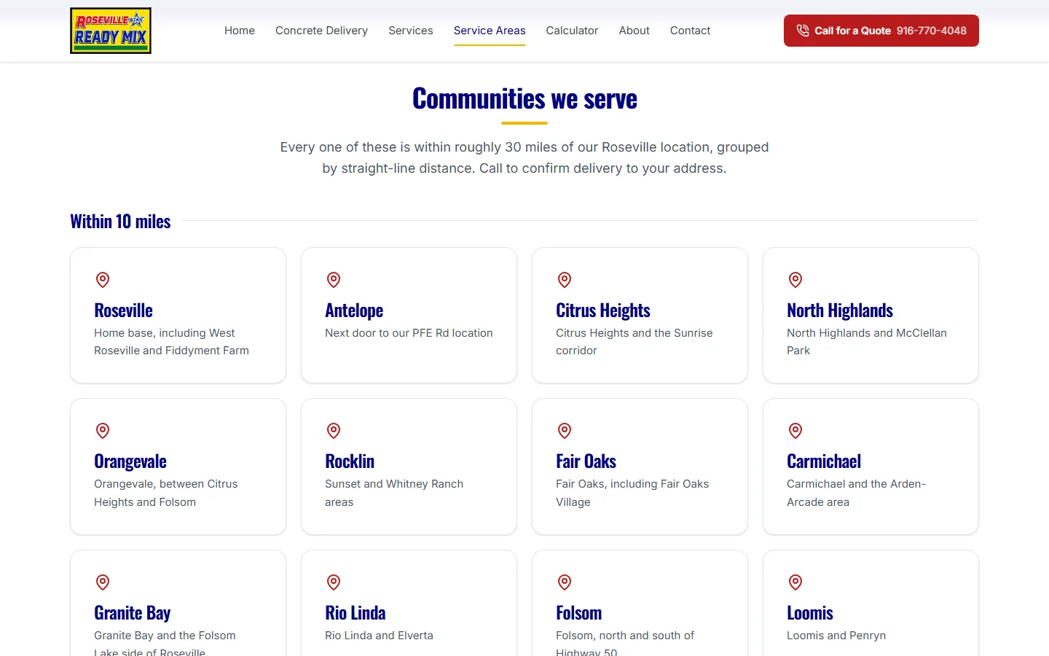Click the Call for a Quote button
The width and height of the screenshot is (1049, 656).
pos(881,31)
